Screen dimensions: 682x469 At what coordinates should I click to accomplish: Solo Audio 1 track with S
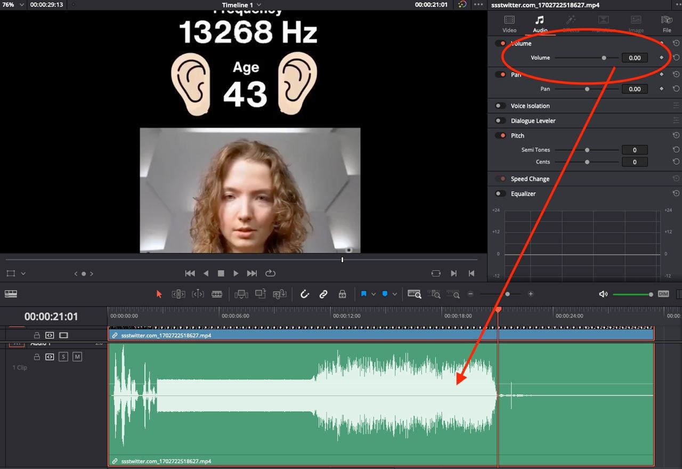tap(63, 357)
